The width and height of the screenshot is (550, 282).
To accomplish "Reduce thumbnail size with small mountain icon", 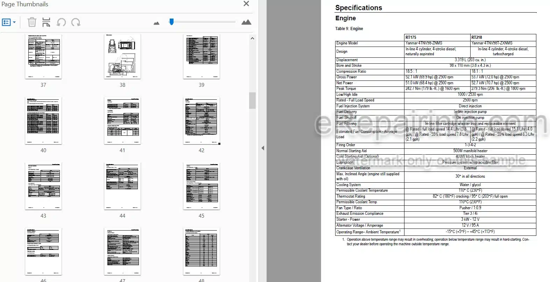I will click(x=156, y=23).
